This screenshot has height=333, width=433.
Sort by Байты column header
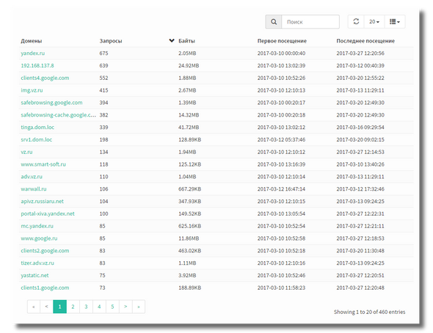186,41
